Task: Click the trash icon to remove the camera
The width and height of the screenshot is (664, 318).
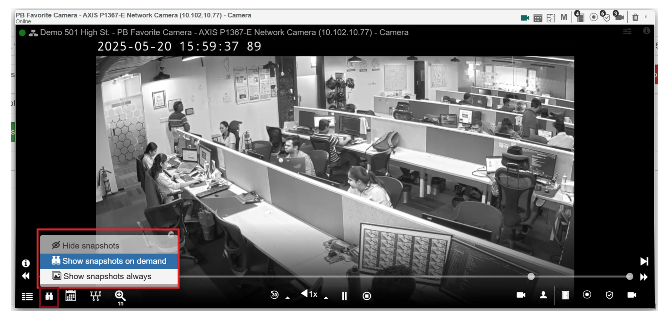Action: (636, 18)
